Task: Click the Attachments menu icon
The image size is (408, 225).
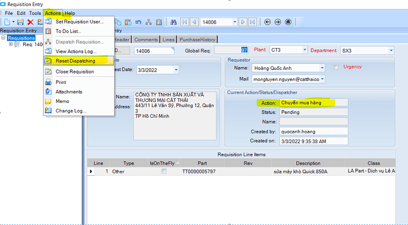Action: [48, 92]
